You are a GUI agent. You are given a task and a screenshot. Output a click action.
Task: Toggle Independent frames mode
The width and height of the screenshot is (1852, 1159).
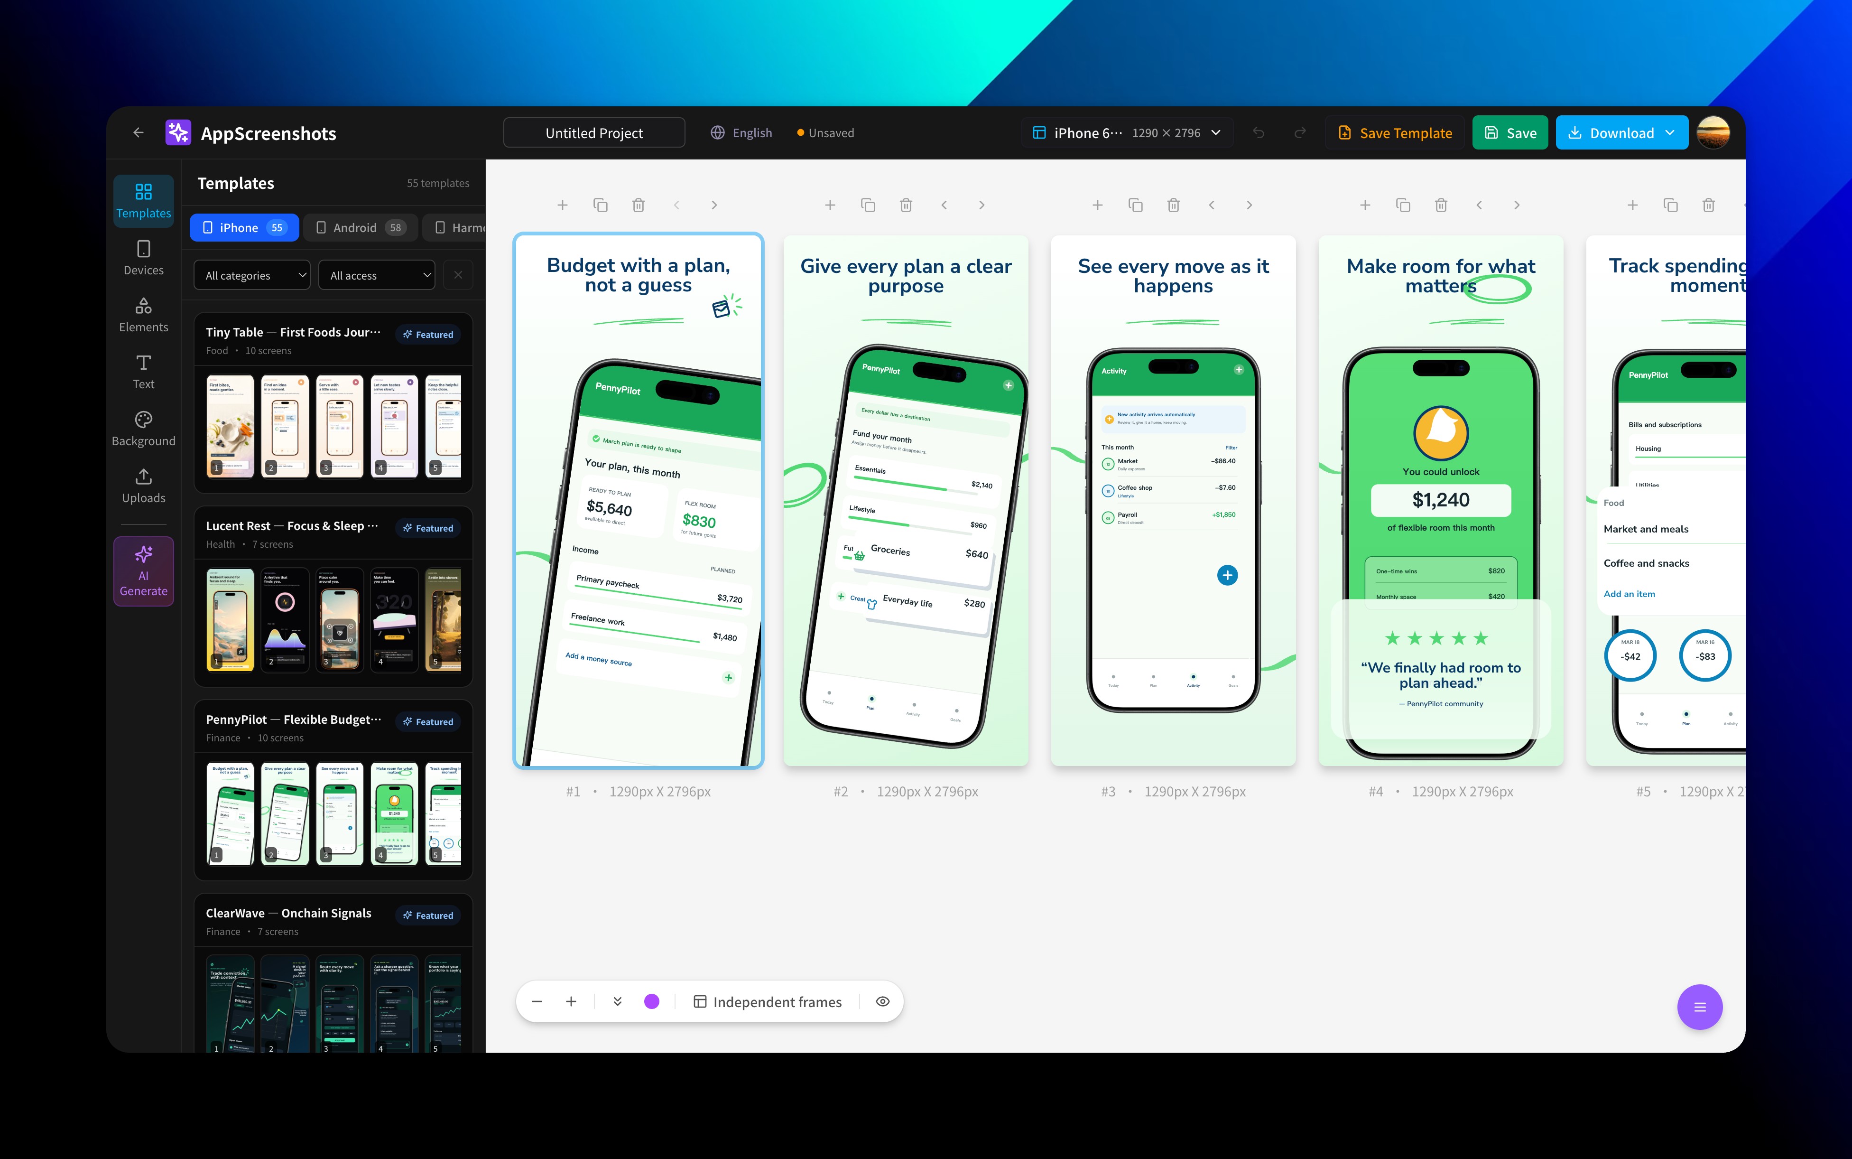[x=768, y=1002]
